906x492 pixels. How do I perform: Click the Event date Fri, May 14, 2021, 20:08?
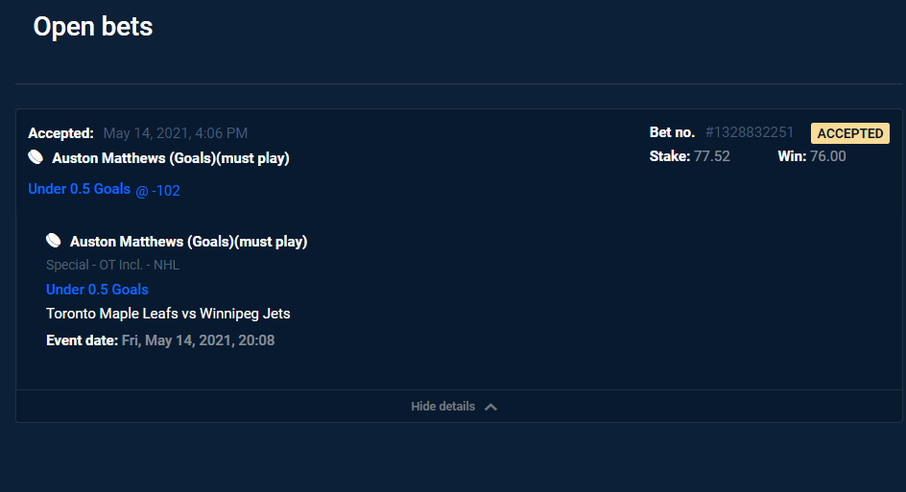(x=198, y=340)
